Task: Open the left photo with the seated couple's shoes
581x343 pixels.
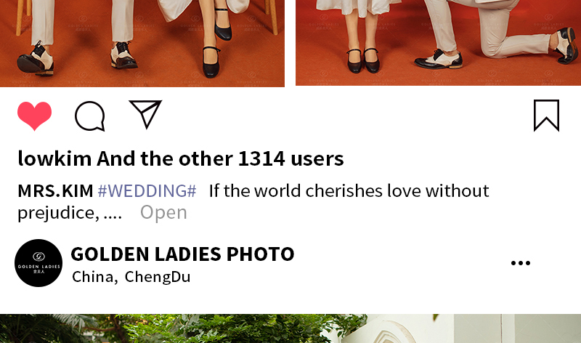Action: click(x=142, y=44)
